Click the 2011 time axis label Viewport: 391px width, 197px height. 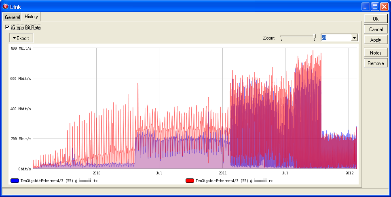tap(223, 173)
